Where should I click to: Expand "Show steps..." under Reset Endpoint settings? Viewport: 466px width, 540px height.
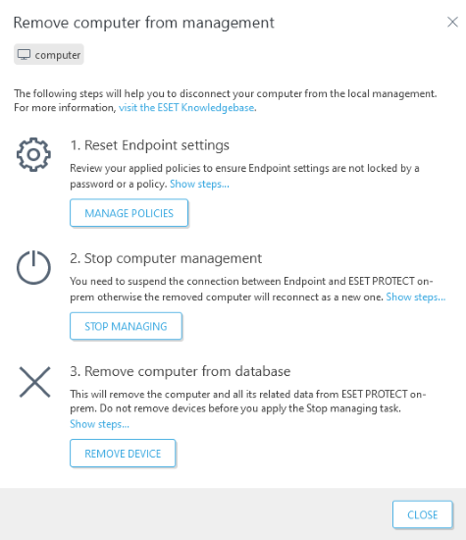pyautogui.click(x=199, y=184)
